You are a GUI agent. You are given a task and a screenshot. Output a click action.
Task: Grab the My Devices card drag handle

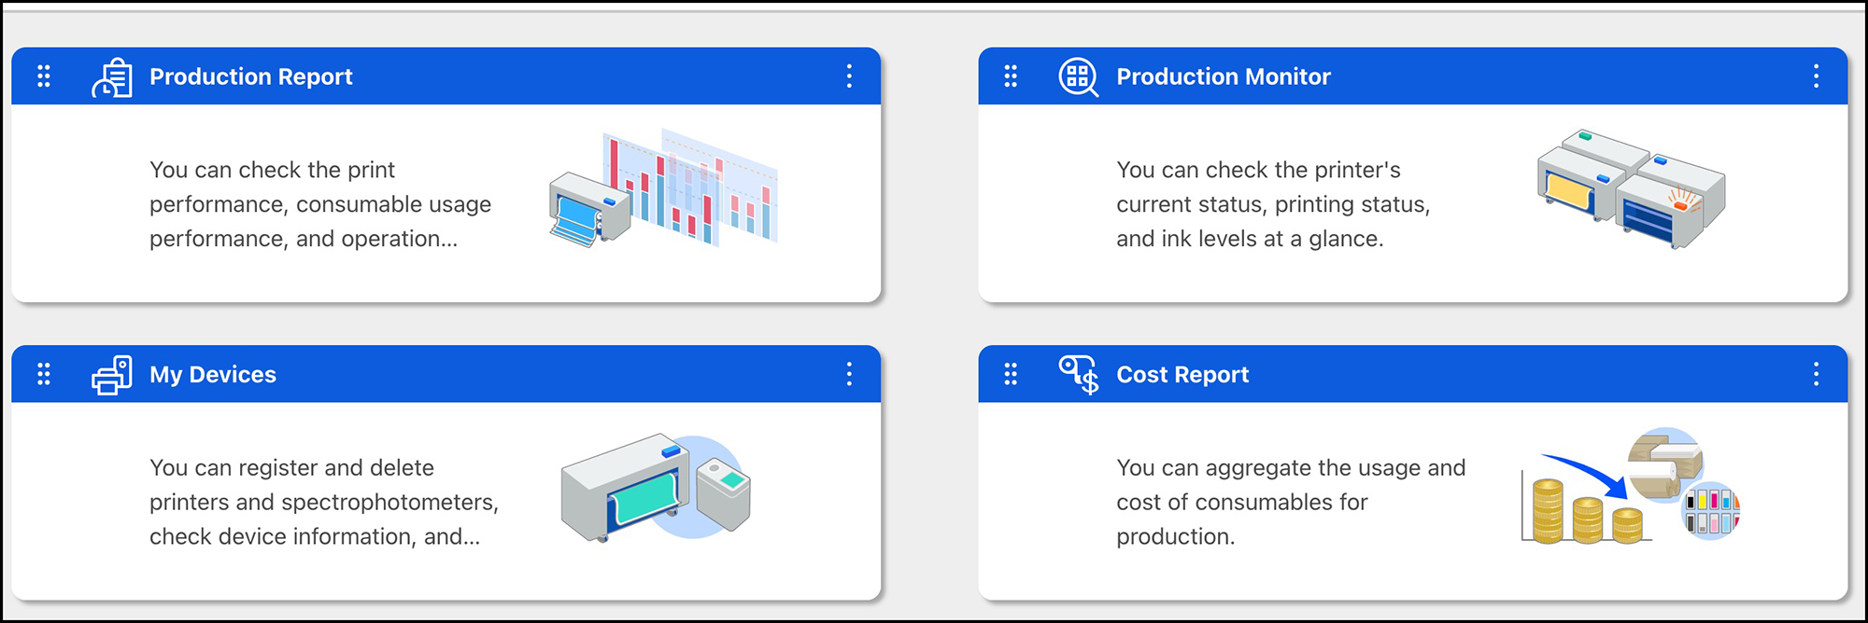pos(44,375)
